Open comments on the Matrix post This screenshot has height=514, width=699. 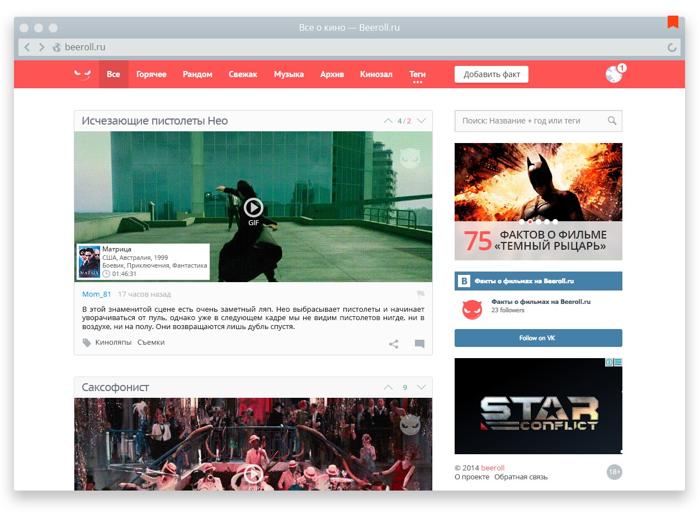419,344
